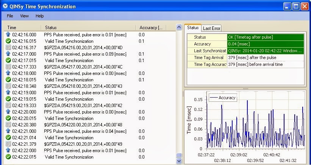Click the Time [msec] chart axis title
The image size is (311, 165).
189,120
